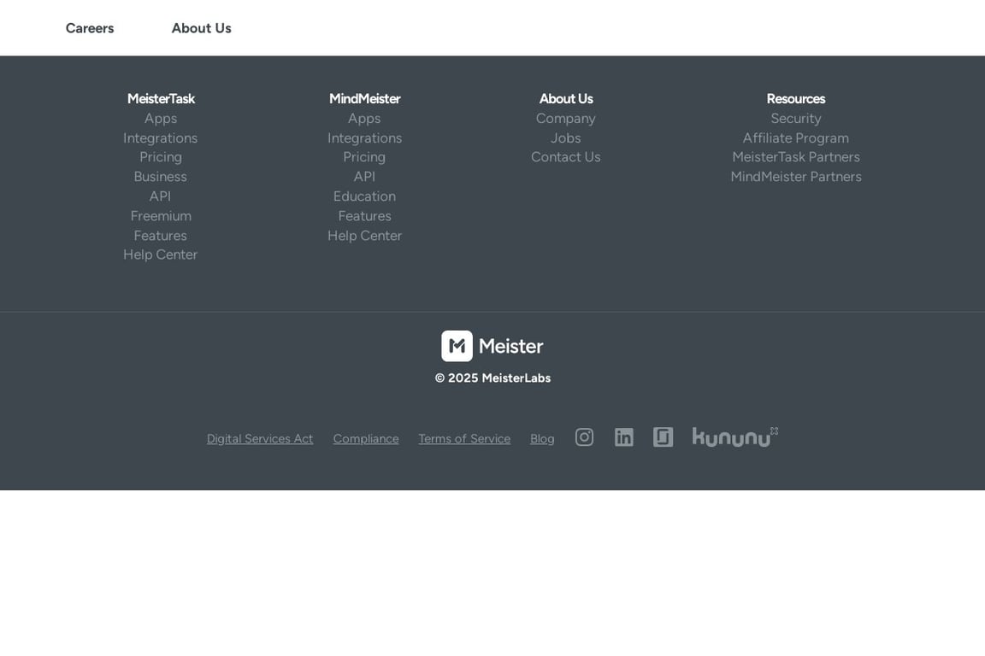
Task: Click the Meister logo icon
Action: (457, 346)
